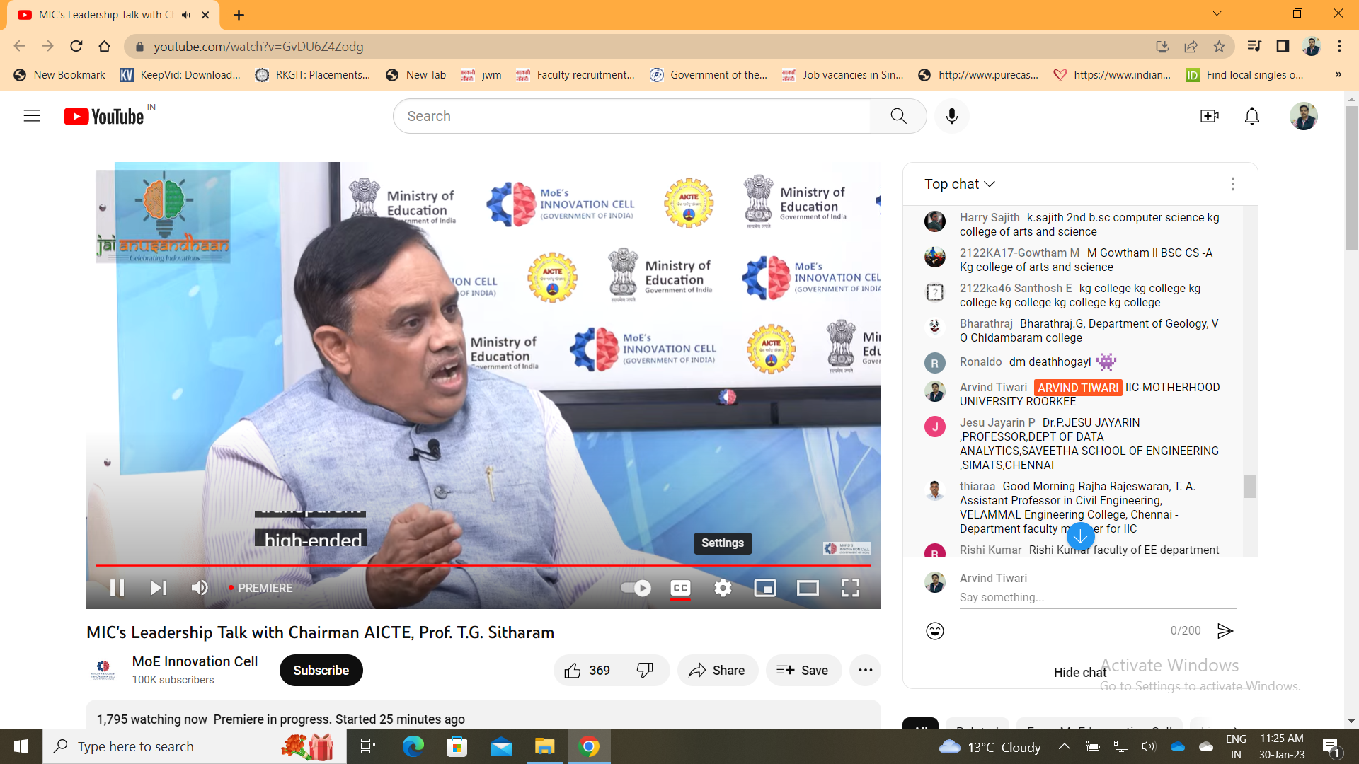Open tab search chevron
The height and width of the screenshot is (764, 1359).
point(1217,13)
